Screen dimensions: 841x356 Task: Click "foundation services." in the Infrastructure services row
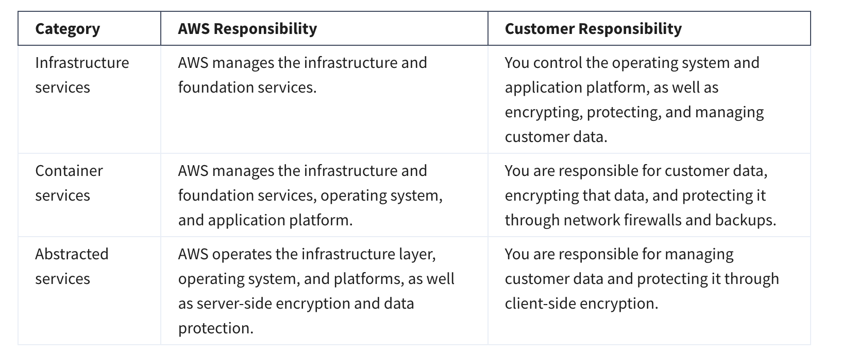tap(247, 87)
